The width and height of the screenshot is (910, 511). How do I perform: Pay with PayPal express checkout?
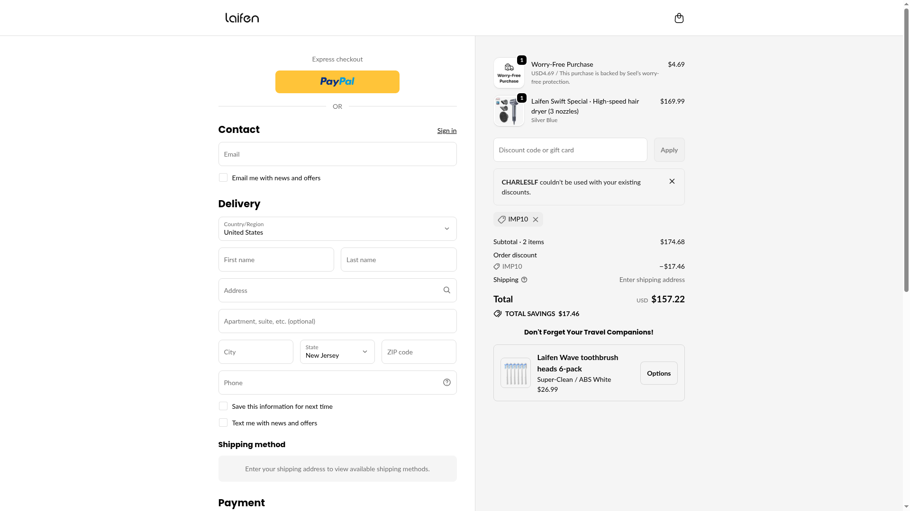click(337, 82)
